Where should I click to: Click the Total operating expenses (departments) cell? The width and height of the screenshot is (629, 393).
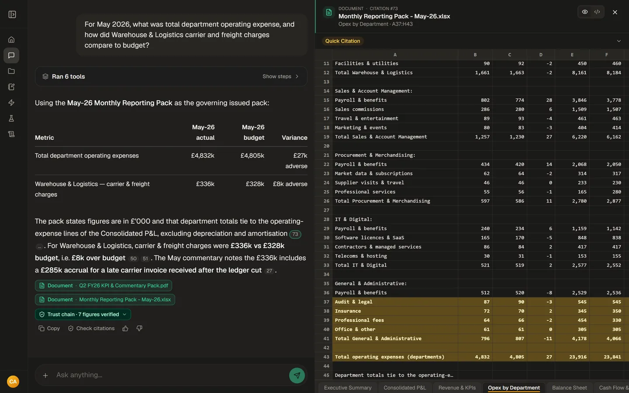coord(395,357)
